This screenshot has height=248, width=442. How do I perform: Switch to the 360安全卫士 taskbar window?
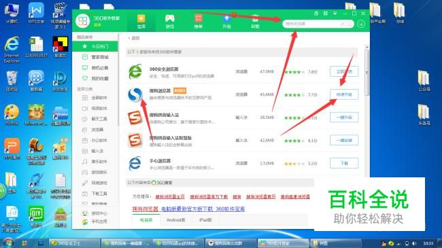click(74, 243)
